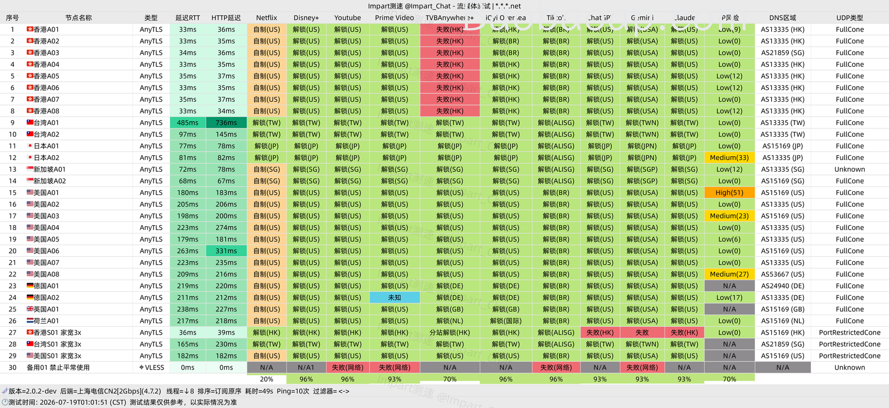Click the Taiwan flag beside 台湾A02
This screenshot has height=408, width=889.
tap(30, 135)
